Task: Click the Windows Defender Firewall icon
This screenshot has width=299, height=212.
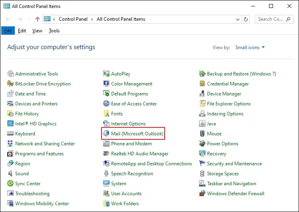Action: 202,193
